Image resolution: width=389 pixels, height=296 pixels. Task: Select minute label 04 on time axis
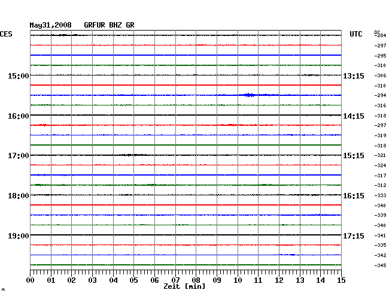pyautogui.click(x=113, y=280)
